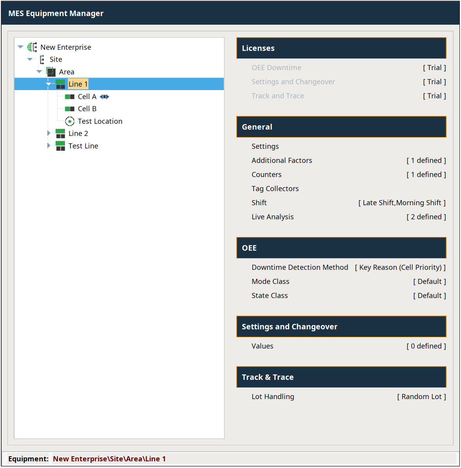Open the Downtime Detection Method setting
The image size is (461, 468).
point(299,267)
